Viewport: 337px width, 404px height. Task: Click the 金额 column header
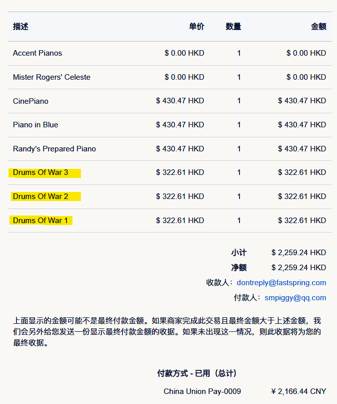[x=318, y=27]
